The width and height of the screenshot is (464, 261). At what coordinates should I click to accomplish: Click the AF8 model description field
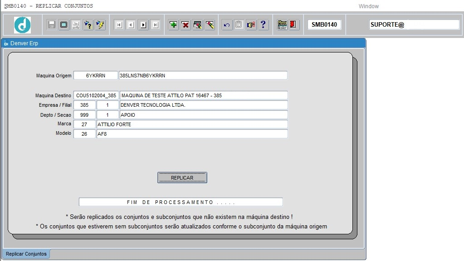tap(192, 134)
